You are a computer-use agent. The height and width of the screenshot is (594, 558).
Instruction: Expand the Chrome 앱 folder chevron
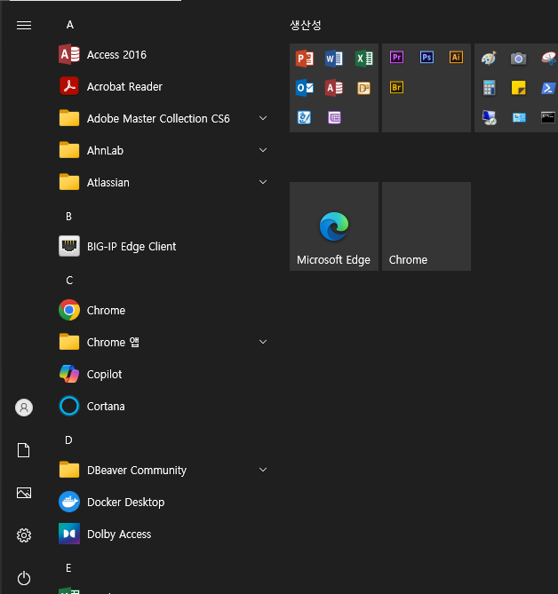pyautogui.click(x=263, y=342)
